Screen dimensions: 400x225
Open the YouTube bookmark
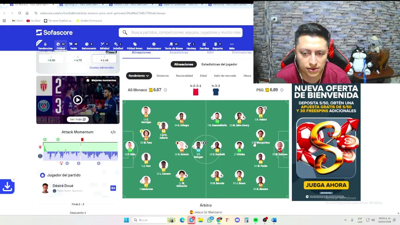(x=33, y=21)
